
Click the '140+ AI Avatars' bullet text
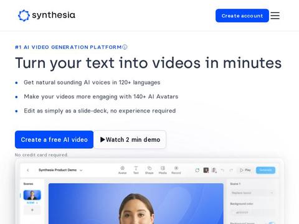[x=101, y=96]
